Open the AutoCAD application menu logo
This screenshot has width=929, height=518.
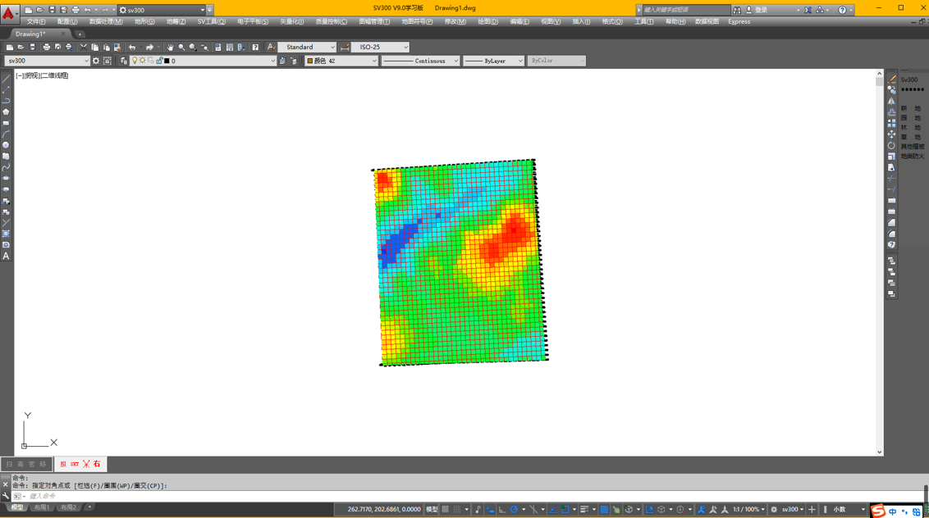(x=8, y=12)
